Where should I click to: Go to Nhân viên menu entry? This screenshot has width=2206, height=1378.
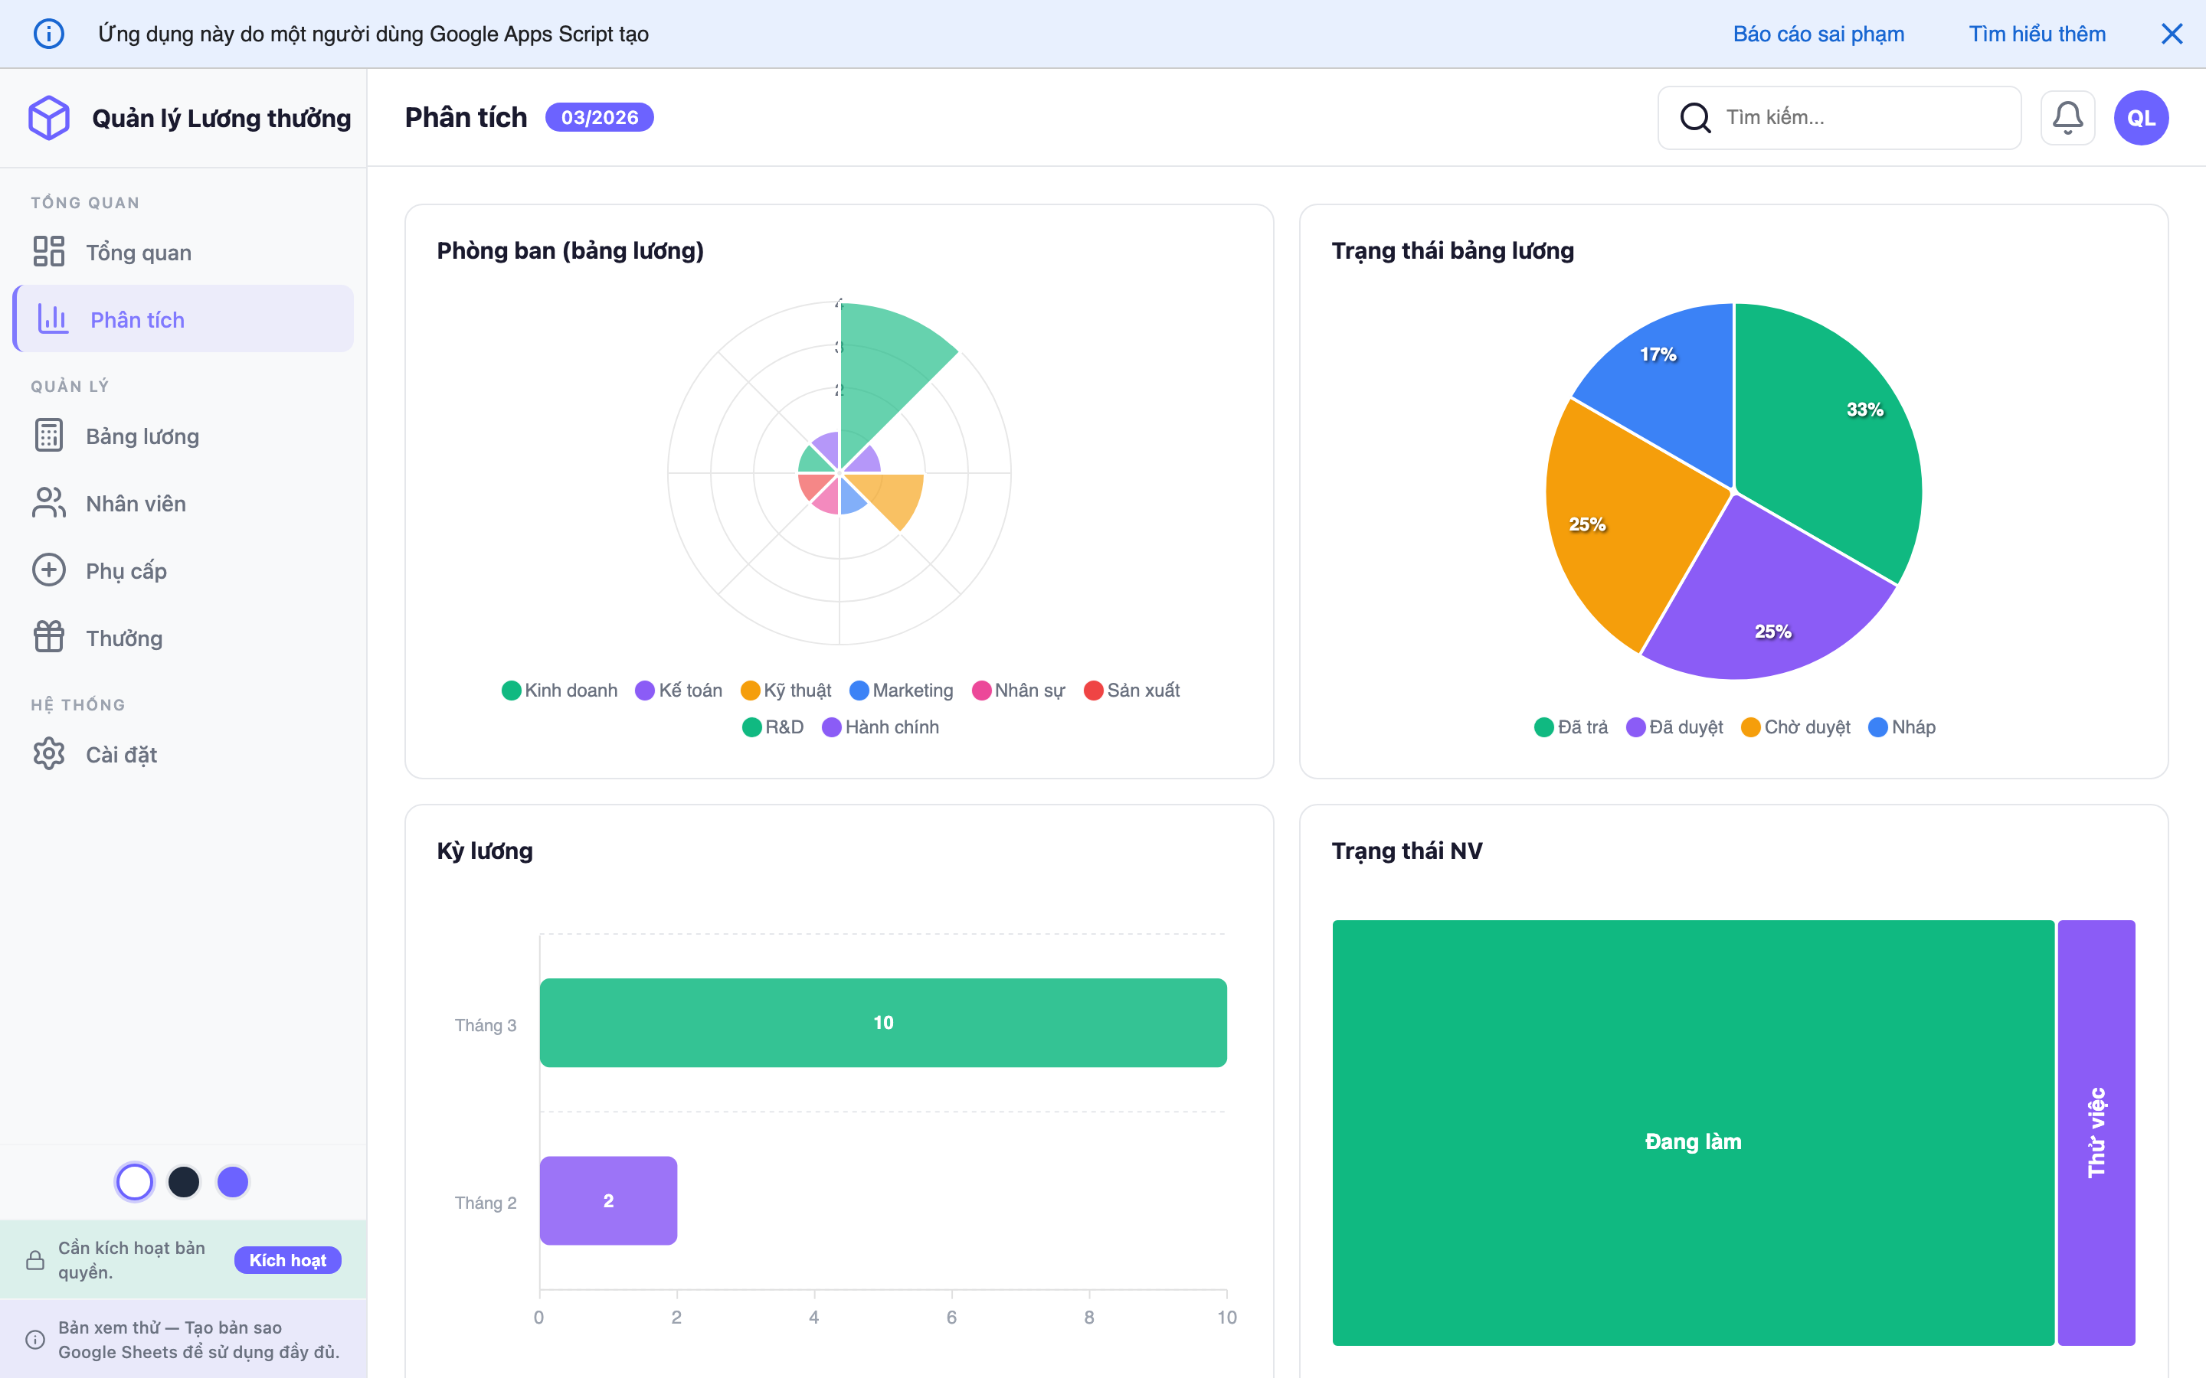[x=136, y=503]
